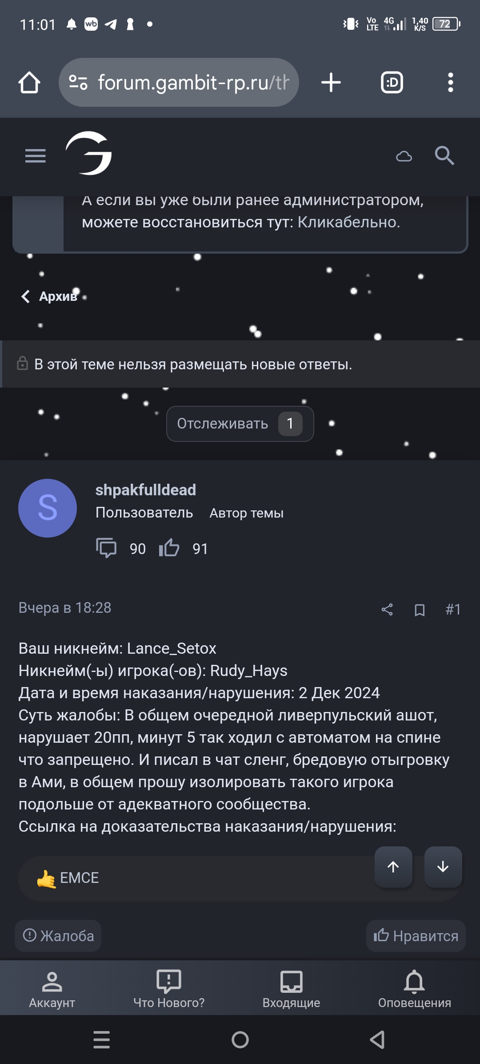This screenshot has height=1064, width=480.
Task: Open a new browser tab
Action: (331, 83)
